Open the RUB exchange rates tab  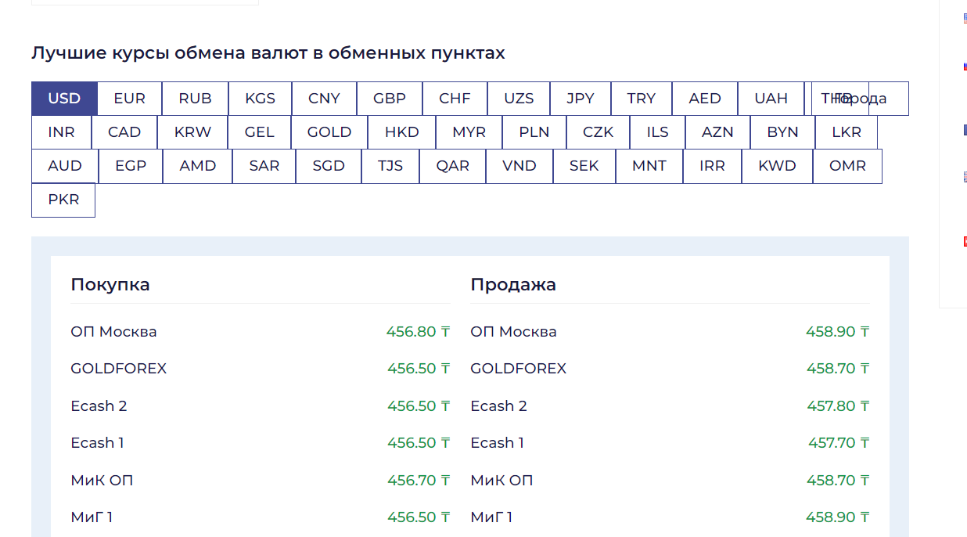[x=195, y=99]
